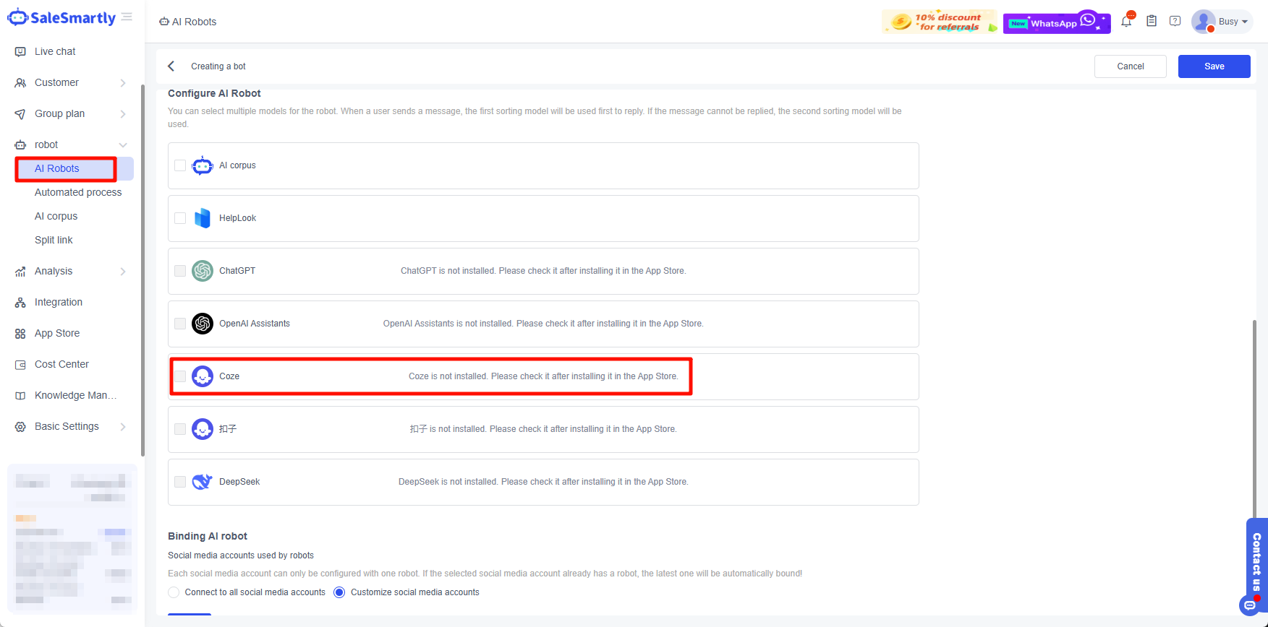Check the AI corpus checkbox

[x=180, y=165]
